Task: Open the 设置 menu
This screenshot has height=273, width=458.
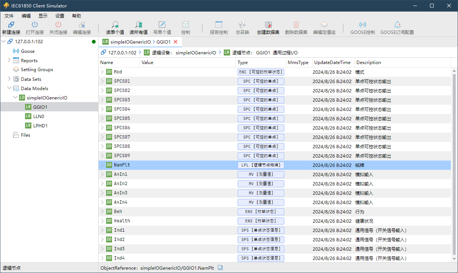Action: (60, 16)
